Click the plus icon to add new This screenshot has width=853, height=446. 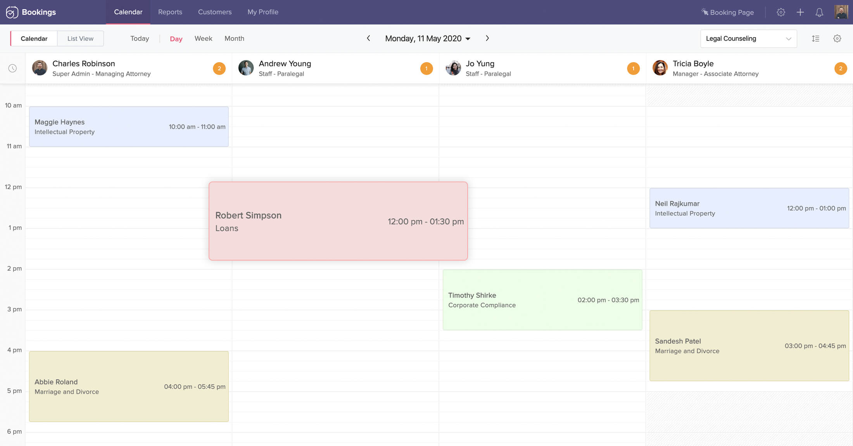800,12
